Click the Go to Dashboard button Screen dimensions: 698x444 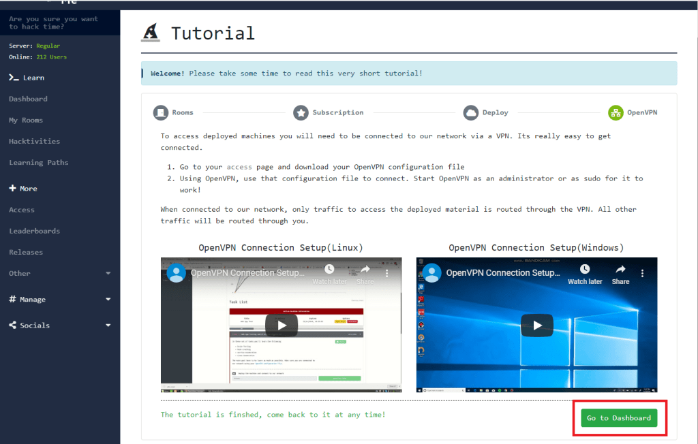point(618,418)
